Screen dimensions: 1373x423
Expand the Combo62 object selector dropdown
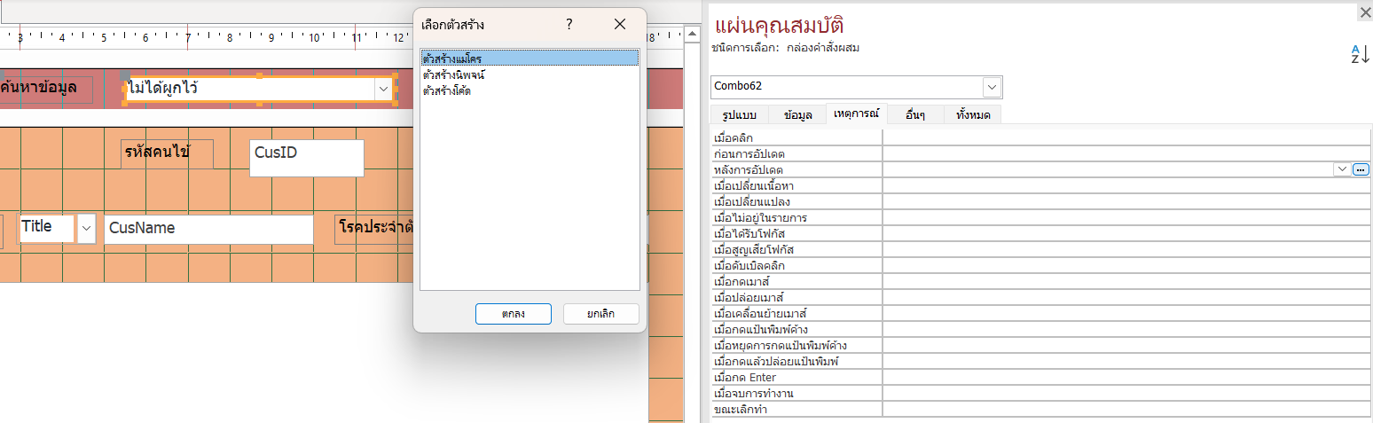tap(992, 87)
